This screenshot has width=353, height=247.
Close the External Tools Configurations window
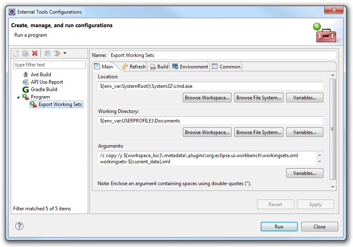tap(334, 10)
